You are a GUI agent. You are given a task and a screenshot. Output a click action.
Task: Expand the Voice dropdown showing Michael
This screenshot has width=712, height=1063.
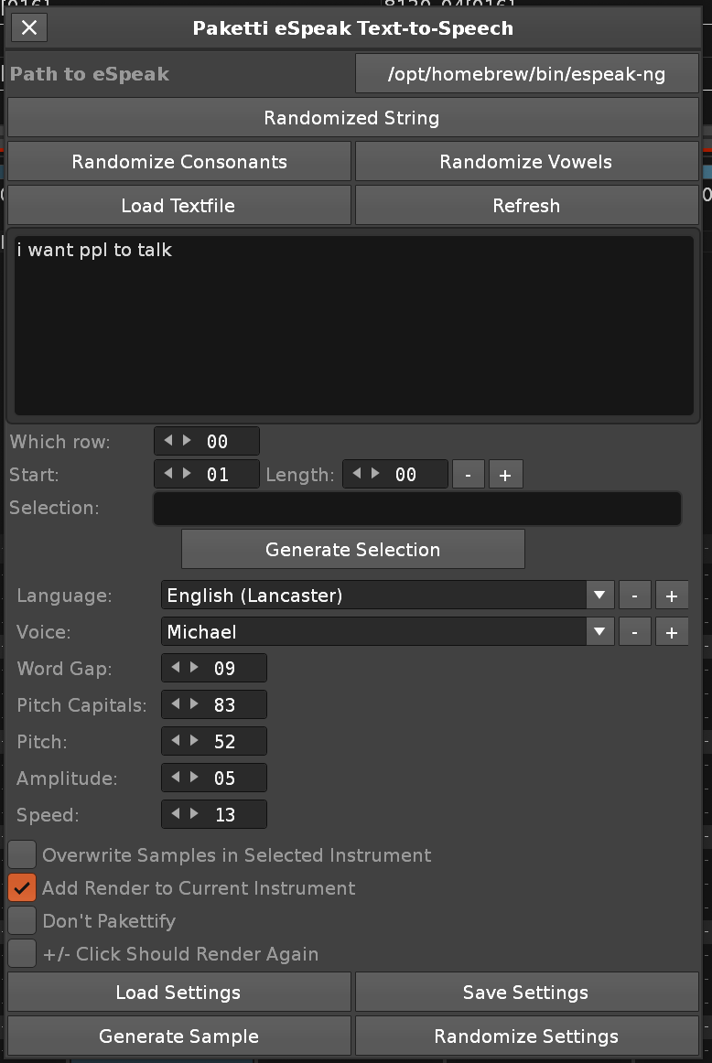[x=599, y=632]
